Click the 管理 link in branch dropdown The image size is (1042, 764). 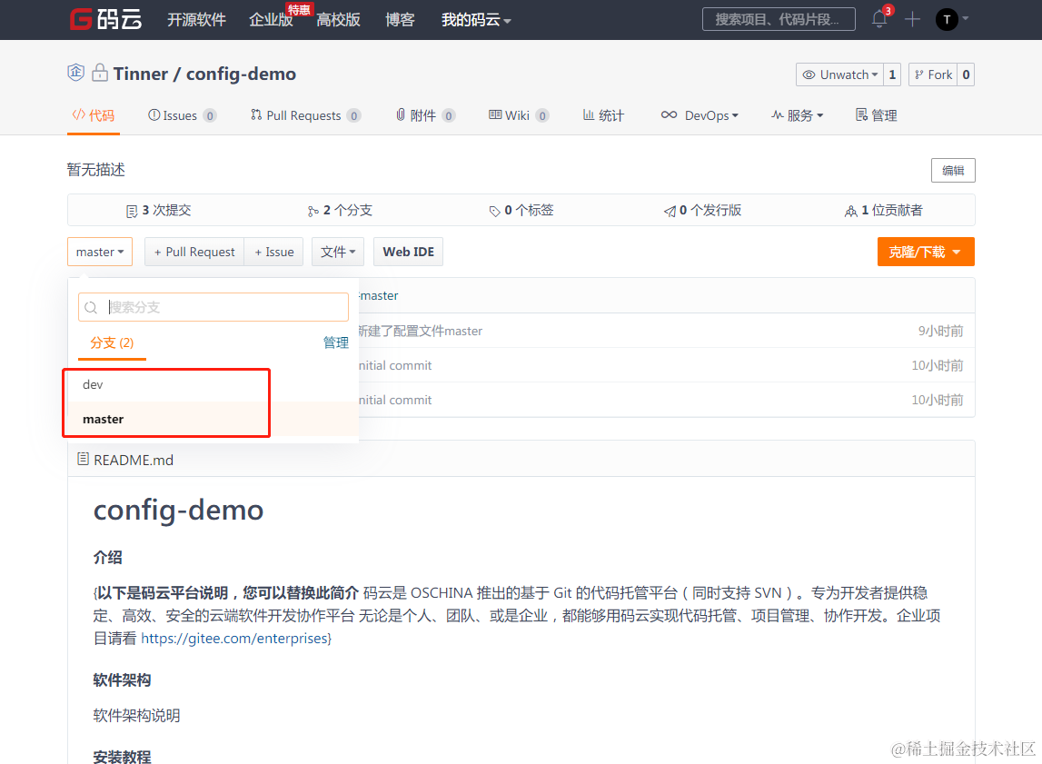(335, 342)
